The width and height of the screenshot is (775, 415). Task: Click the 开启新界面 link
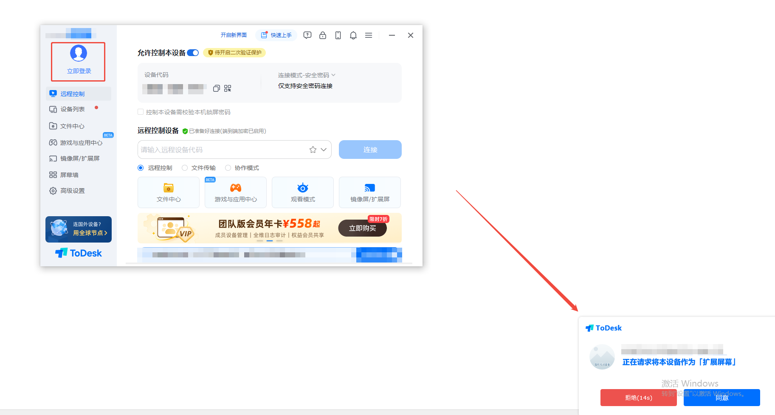point(234,35)
